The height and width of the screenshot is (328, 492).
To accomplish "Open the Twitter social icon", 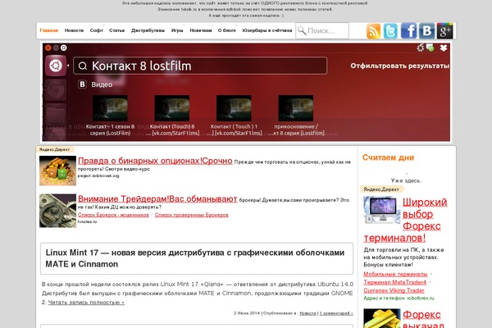I will (390, 31).
